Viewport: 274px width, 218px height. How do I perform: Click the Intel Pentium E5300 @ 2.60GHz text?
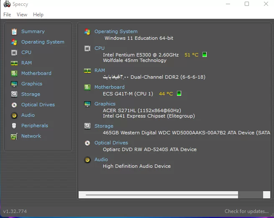click(141, 55)
